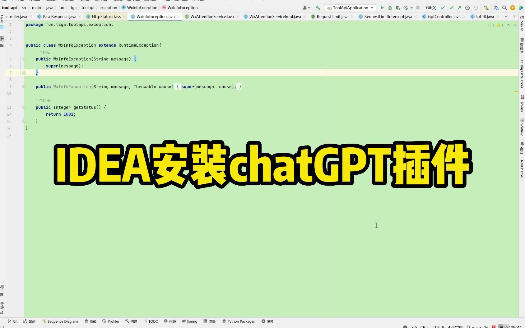Open the TODO tool window
The image size is (525, 328).
point(151,321)
